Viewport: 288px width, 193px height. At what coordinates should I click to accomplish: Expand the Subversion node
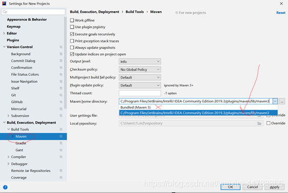pos(8,116)
